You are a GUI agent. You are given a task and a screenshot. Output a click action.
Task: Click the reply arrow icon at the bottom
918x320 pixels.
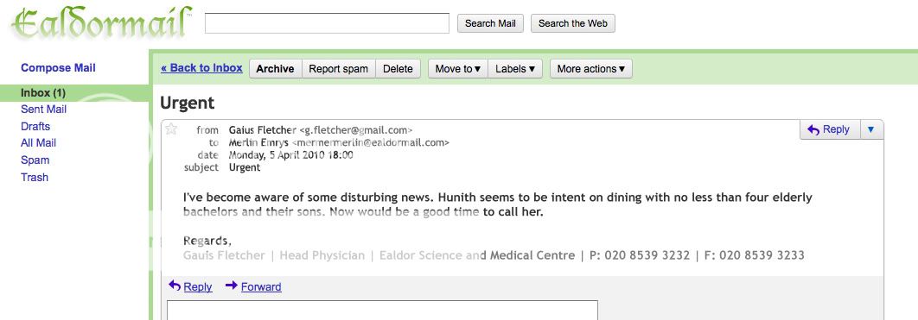[175, 285]
